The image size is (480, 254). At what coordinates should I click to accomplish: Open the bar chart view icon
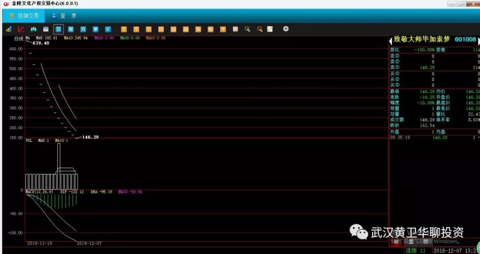pyautogui.click(x=8, y=29)
